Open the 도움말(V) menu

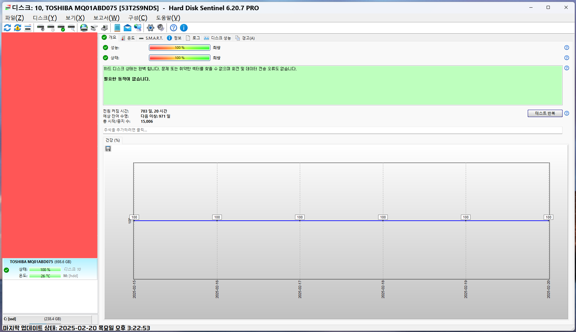coord(168,18)
